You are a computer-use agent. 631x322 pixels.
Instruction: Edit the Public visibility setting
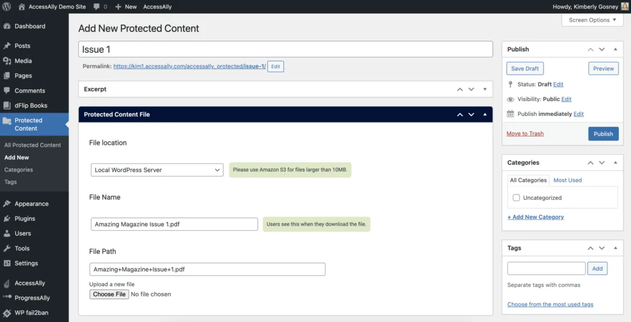click(566, 99)
